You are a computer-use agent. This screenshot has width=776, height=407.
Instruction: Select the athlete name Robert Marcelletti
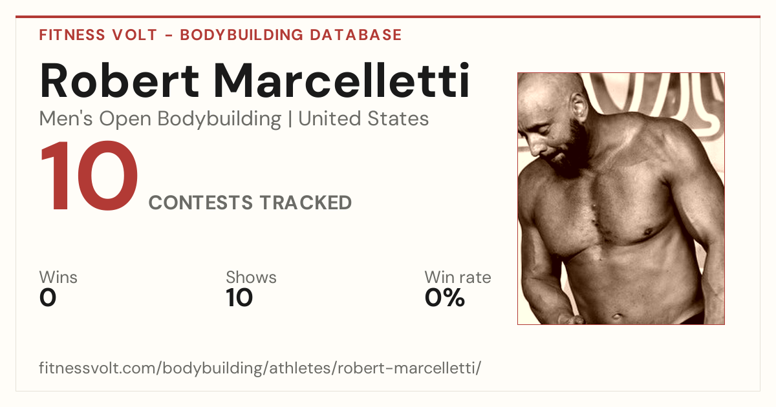click(255, 81)
